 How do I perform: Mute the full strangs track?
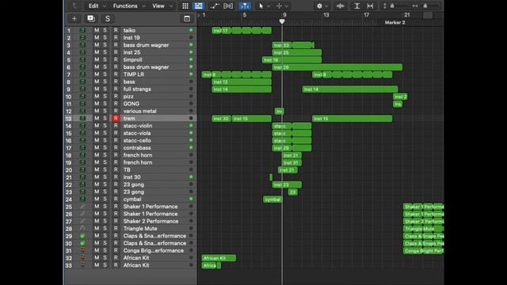coord(97,89)
